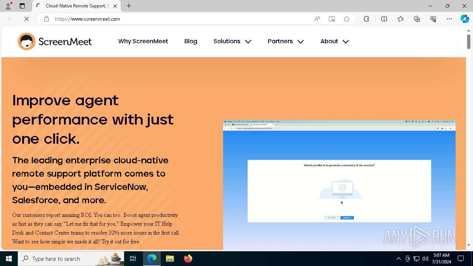Go to the Blog page
Screen dimensions: 473x266
tap(191, 41)
